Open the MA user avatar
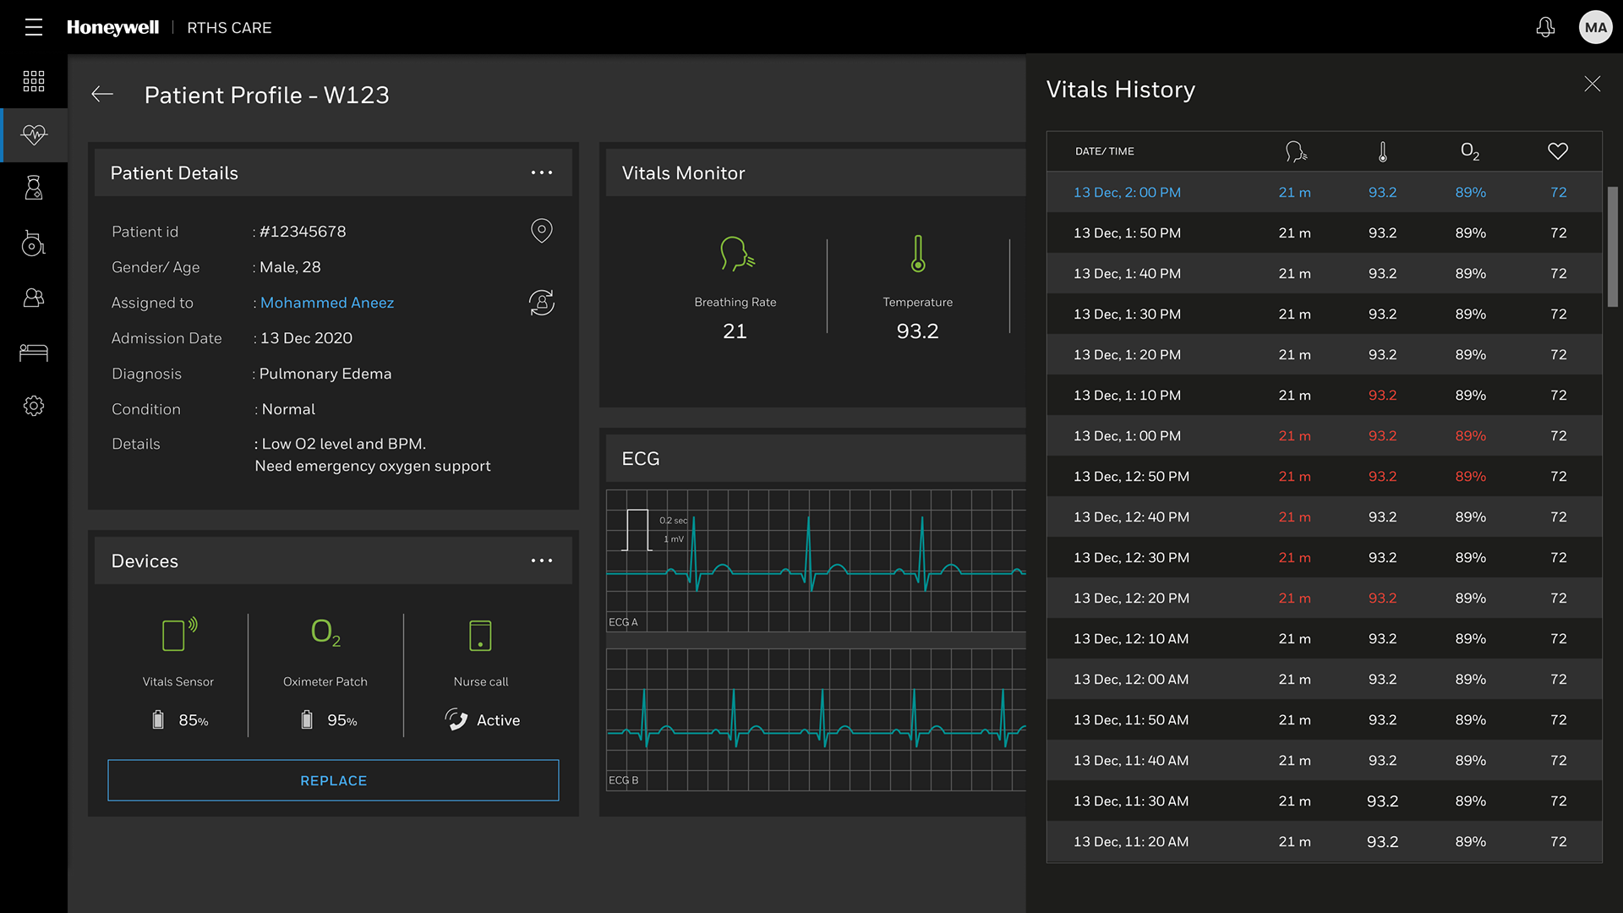The image size is (1623, 913). click(x=1595, y=27)
